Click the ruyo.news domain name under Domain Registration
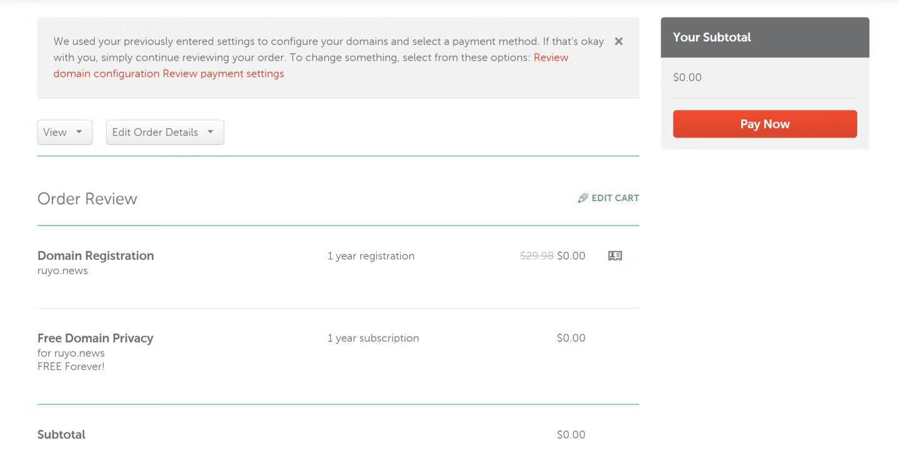The height and width of the screenshot is (456, 899). click(62, 270)
